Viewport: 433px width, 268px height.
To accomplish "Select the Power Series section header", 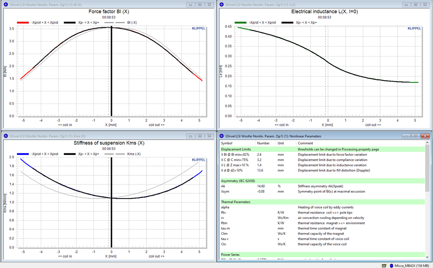I will tap(322, 254).
